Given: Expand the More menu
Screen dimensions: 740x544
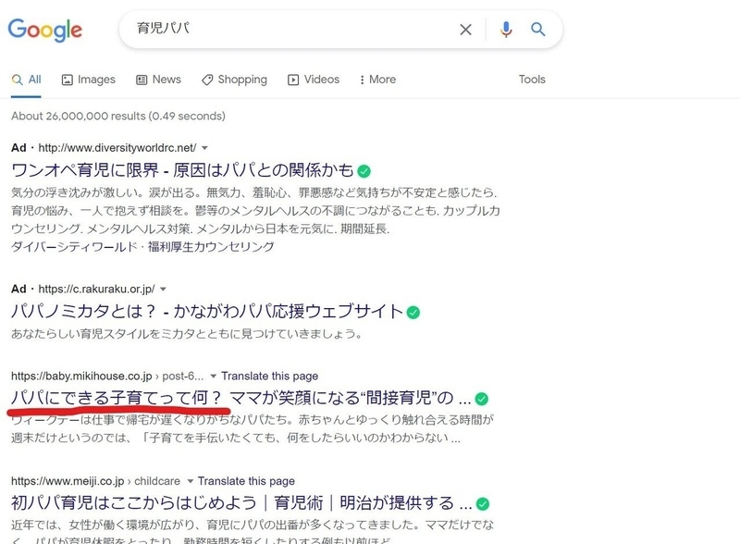Looking at the screenshot, I should (377, 80).
